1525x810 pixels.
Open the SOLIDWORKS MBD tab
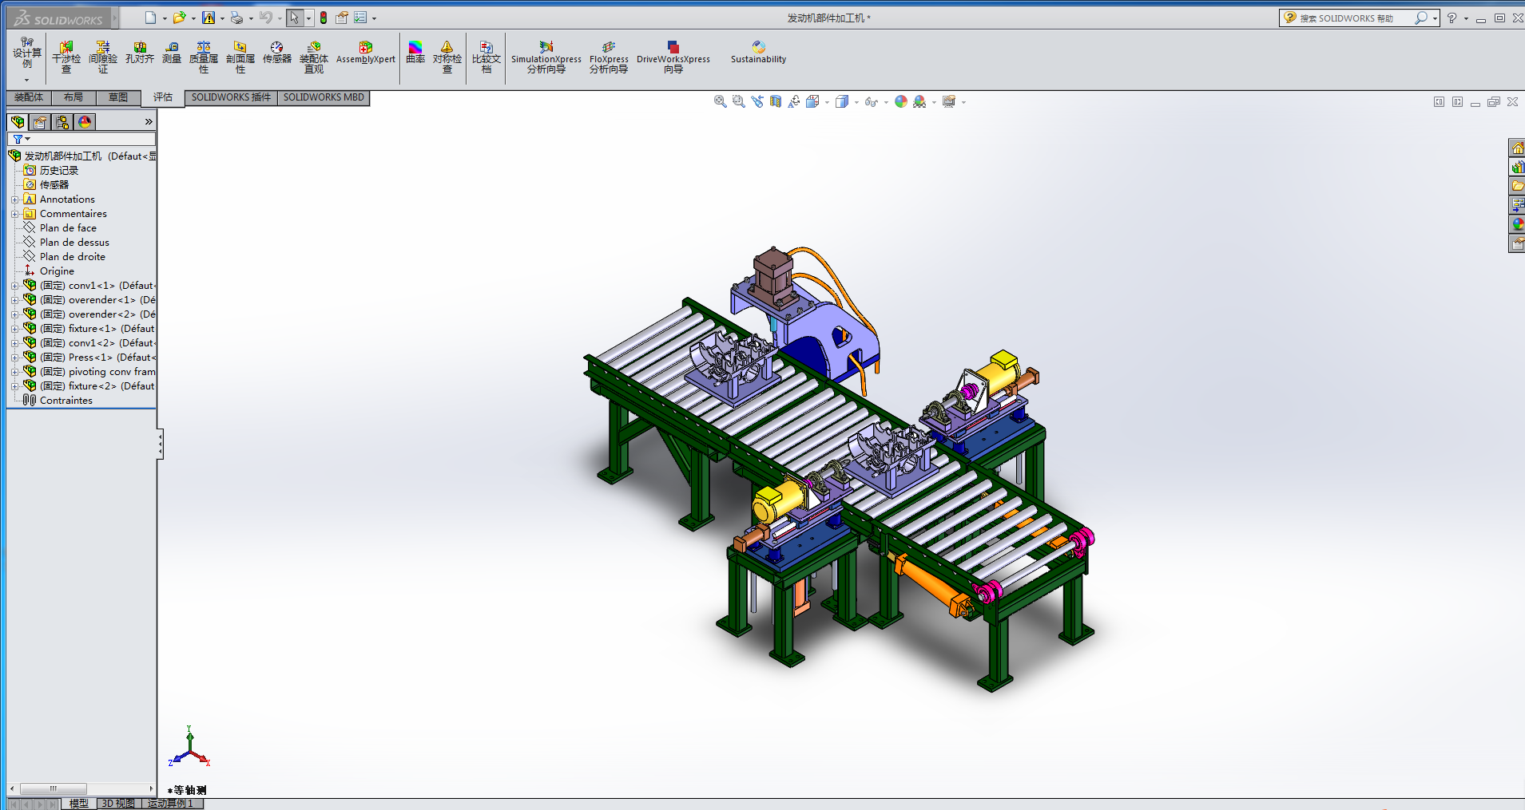pos(324,97)
